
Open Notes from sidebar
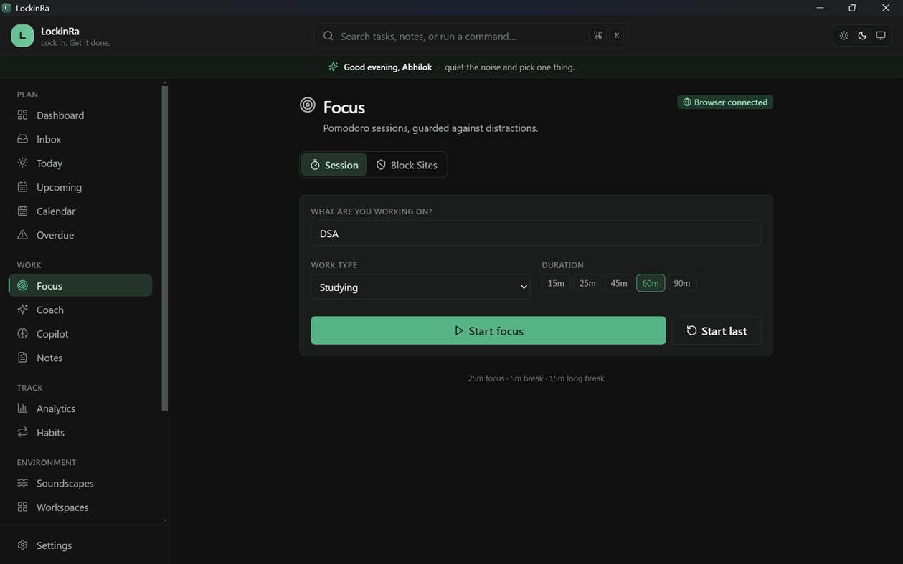[x=80, y=358]
